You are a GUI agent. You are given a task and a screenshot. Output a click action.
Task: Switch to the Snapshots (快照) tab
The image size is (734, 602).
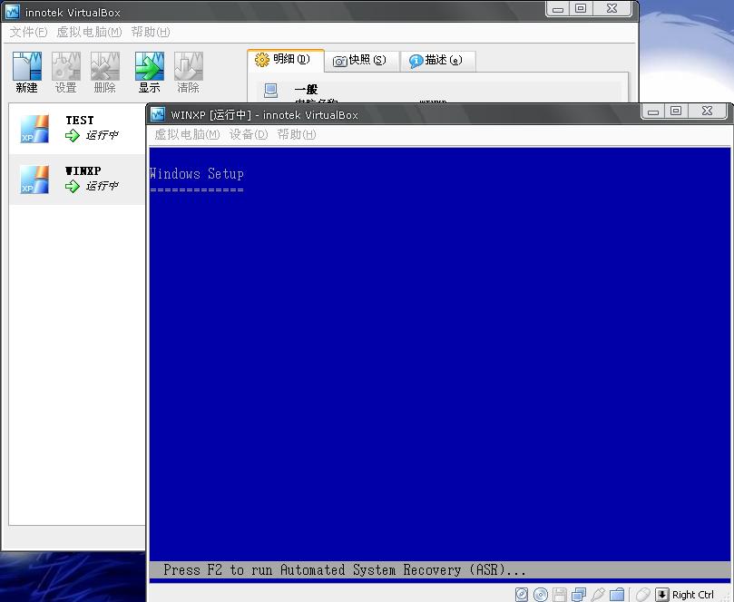pyautogui.click(x=361, y=61)
